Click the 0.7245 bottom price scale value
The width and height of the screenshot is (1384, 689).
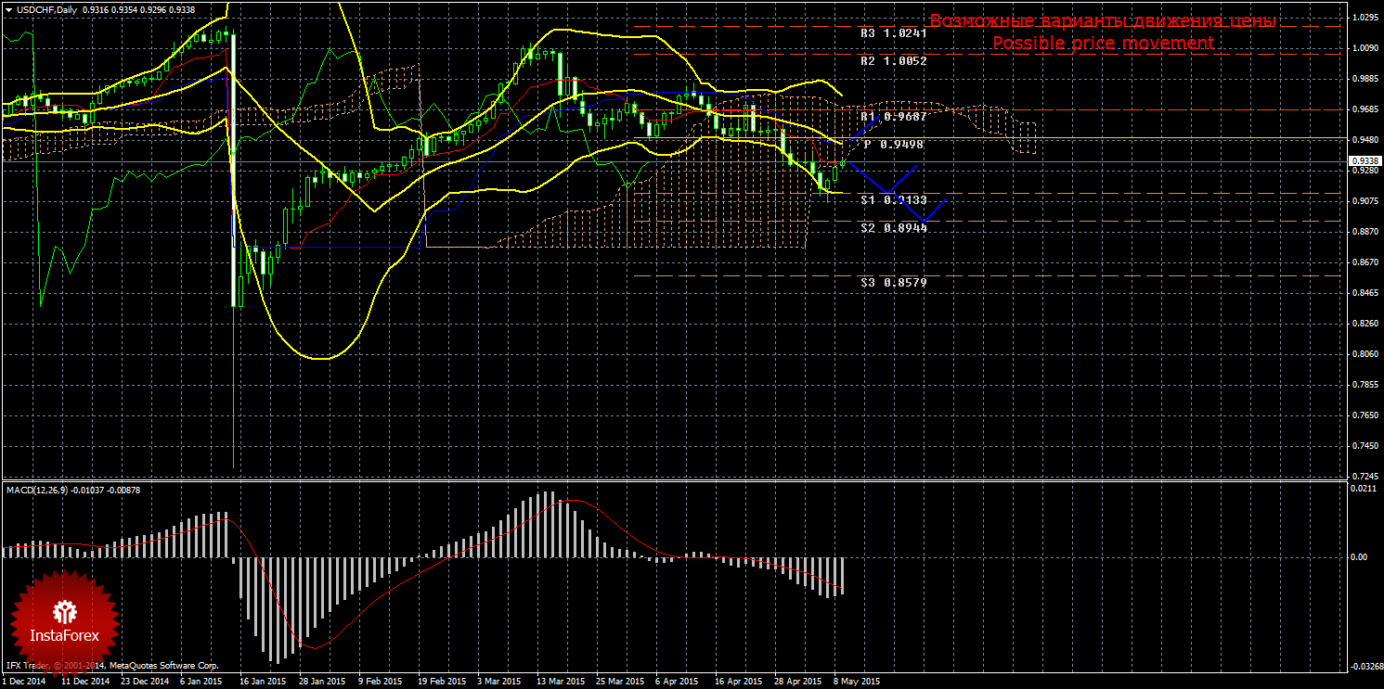click(x=1364, y=476)
